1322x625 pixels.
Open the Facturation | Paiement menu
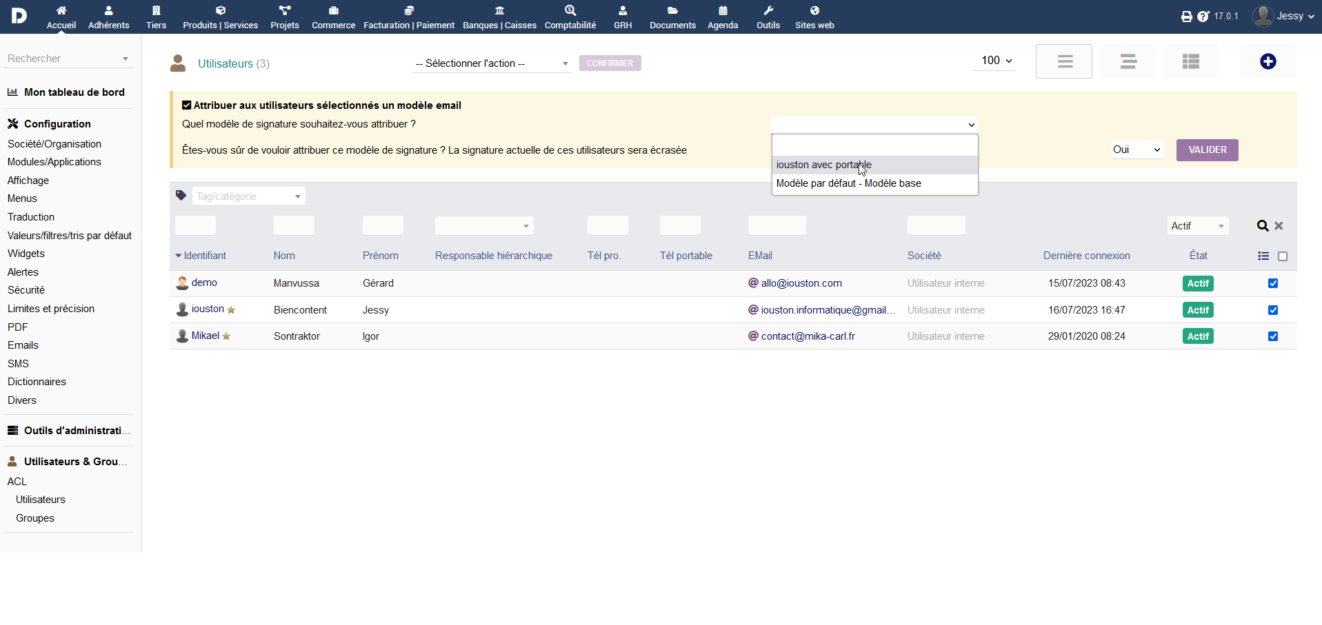(x=410, y=17)
